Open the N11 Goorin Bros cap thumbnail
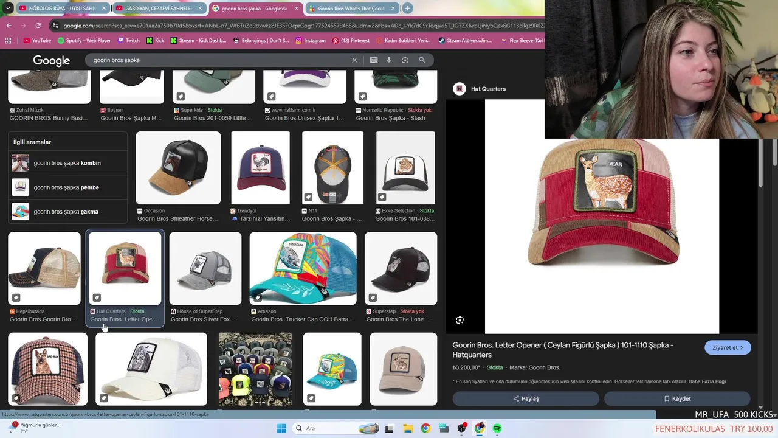The height and width of the screenshot is (438, 778). (332, 168)
